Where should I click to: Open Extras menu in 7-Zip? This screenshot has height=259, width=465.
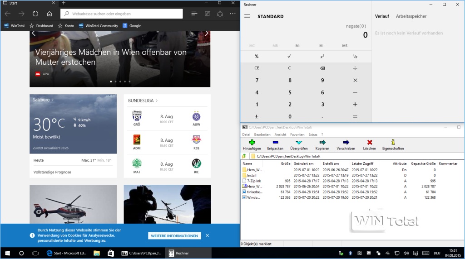coord(313,134)
